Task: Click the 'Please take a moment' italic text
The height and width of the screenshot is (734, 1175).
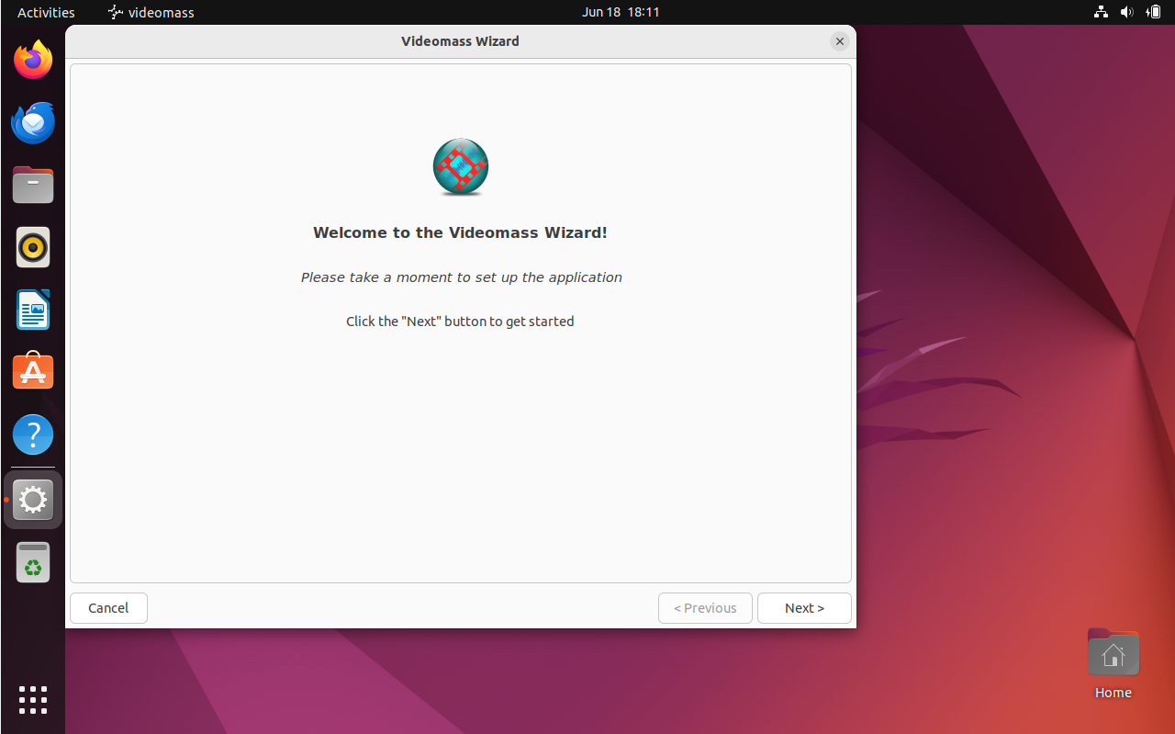Action: (x=461, y=277)
